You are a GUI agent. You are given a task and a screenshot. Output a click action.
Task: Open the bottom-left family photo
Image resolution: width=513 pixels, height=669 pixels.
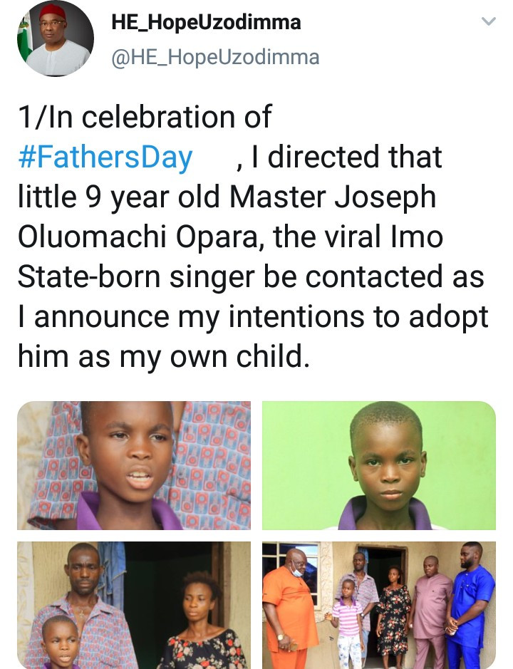(x=134, y=604)
